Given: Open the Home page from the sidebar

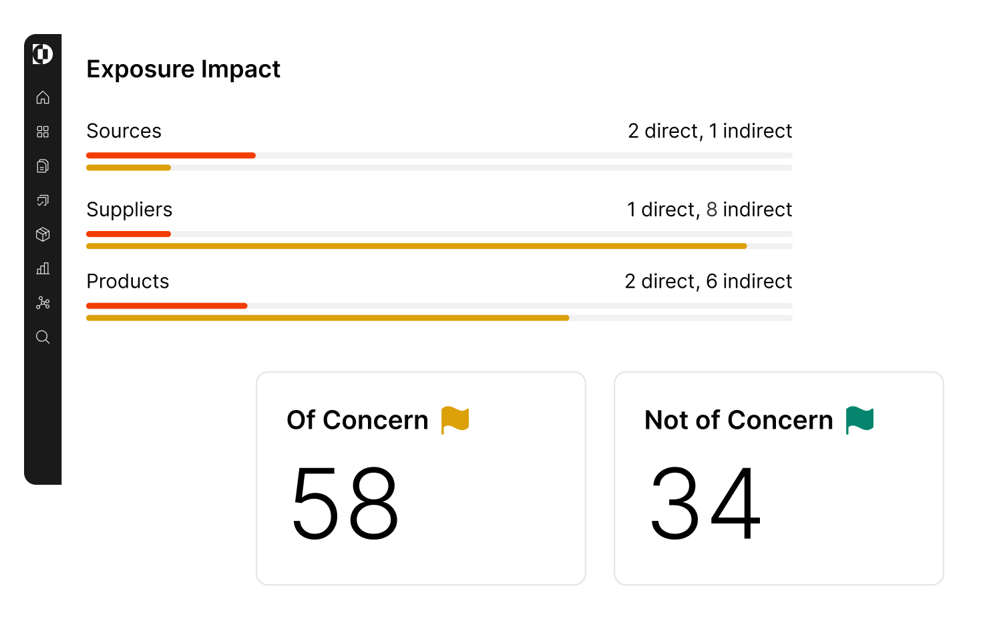Looking at the screenshot, I should 43,97.
